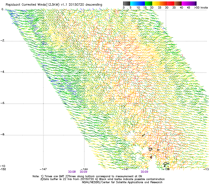Image resolution: width=209 pixels, height=184 pixels.
Task: Pick the green segment of the wind speed legend
Action: (x=149, y=3)
